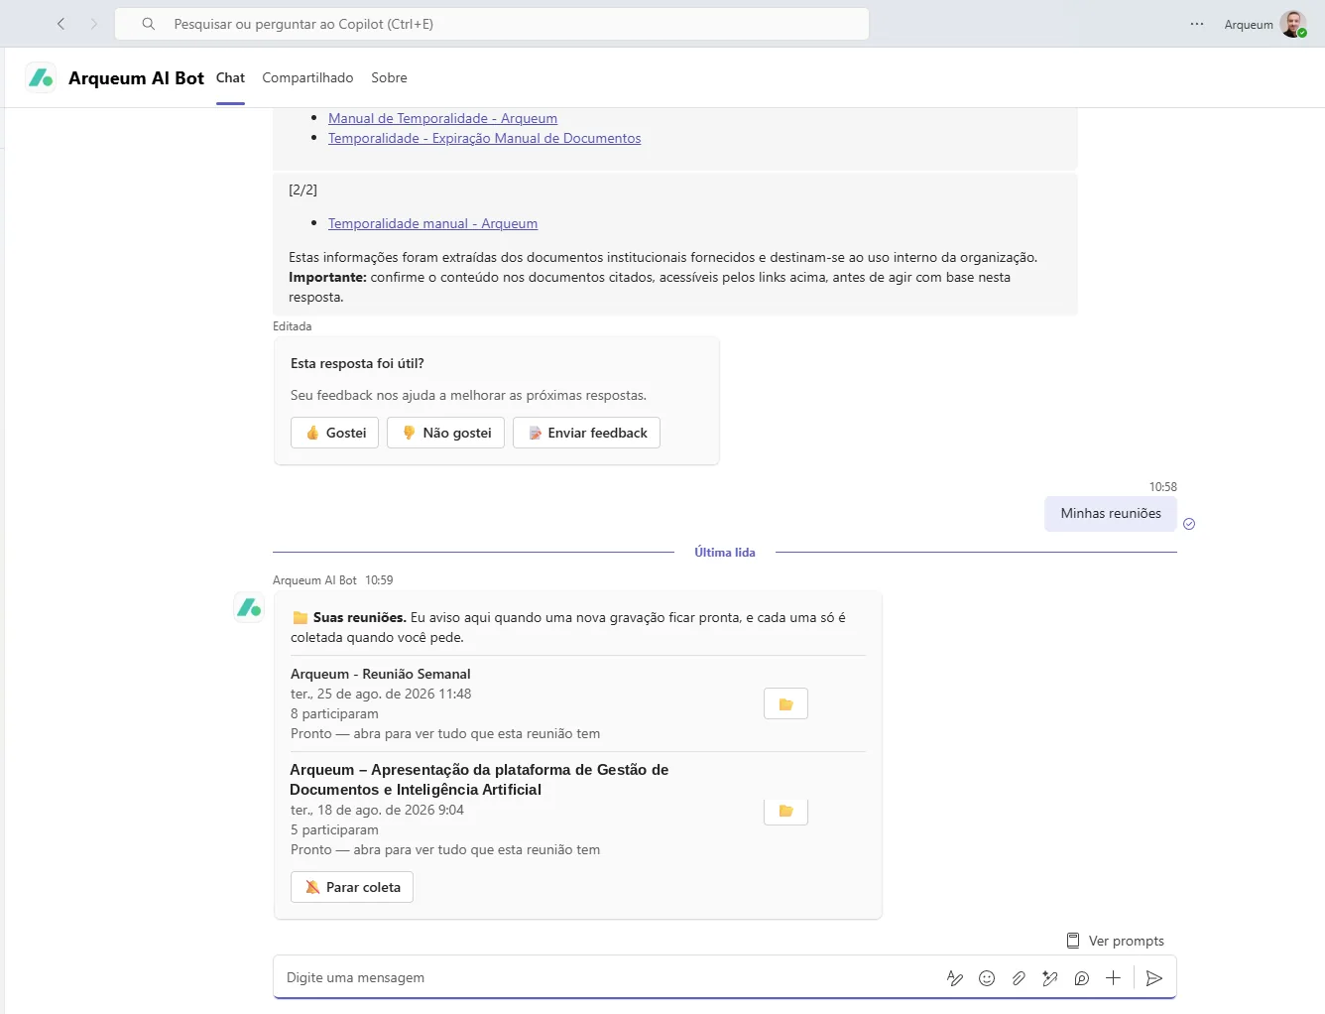Click the Esta resposta foi útil? heading
This screenshot has height=1014, width=1325.
(357, 363)
